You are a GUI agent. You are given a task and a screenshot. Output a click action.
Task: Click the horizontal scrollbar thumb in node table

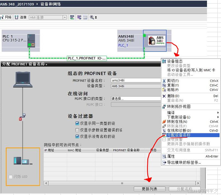point(122,183)
